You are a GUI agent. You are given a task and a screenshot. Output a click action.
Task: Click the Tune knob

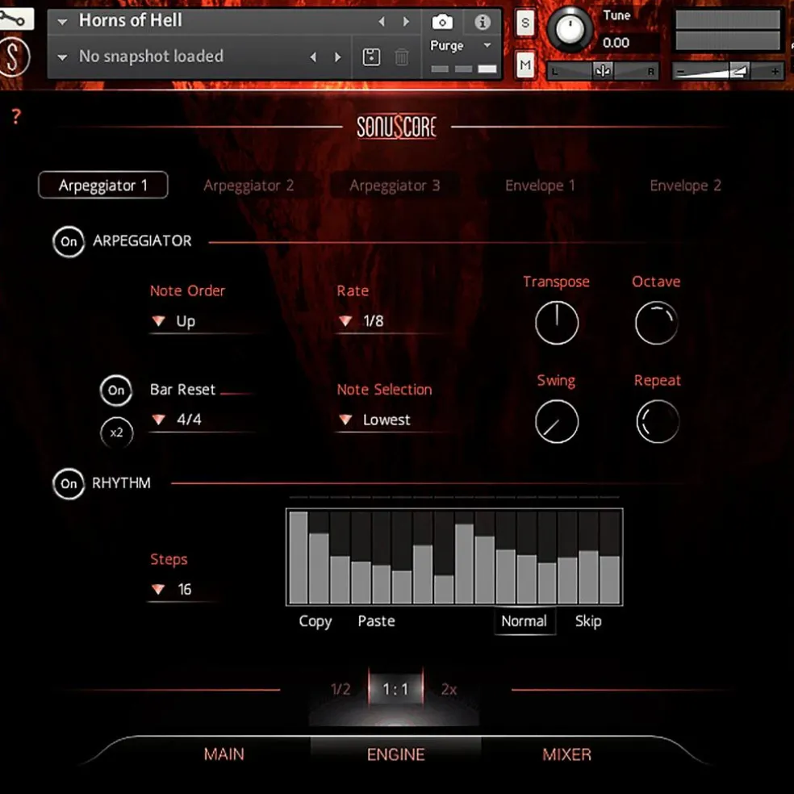[x=570, y=31]
